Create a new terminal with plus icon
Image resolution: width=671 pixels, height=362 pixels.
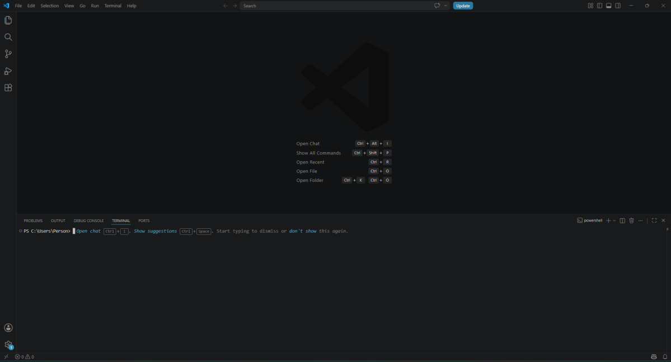[x=608, y=220]
